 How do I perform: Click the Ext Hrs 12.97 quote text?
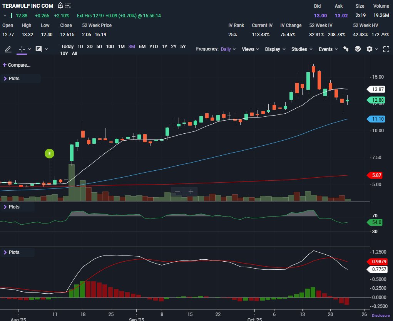click(119, 15)
